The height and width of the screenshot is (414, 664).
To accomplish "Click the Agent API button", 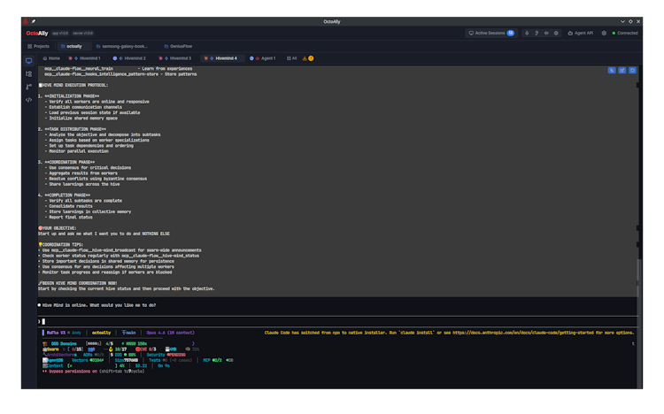I will [x=582, y=33].
